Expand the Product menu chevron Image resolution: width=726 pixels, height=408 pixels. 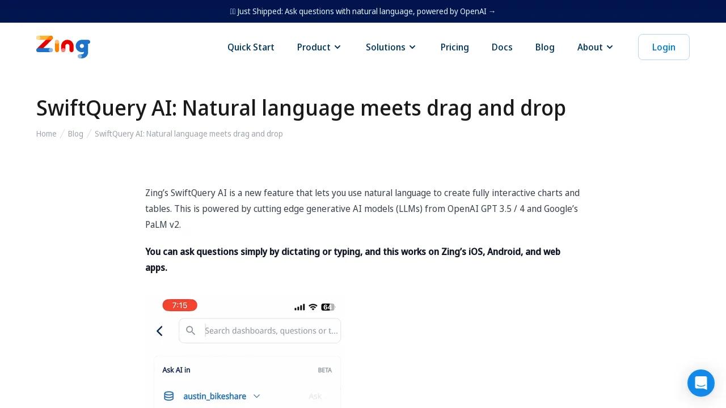pyautogui.click(x=337, y=47)
